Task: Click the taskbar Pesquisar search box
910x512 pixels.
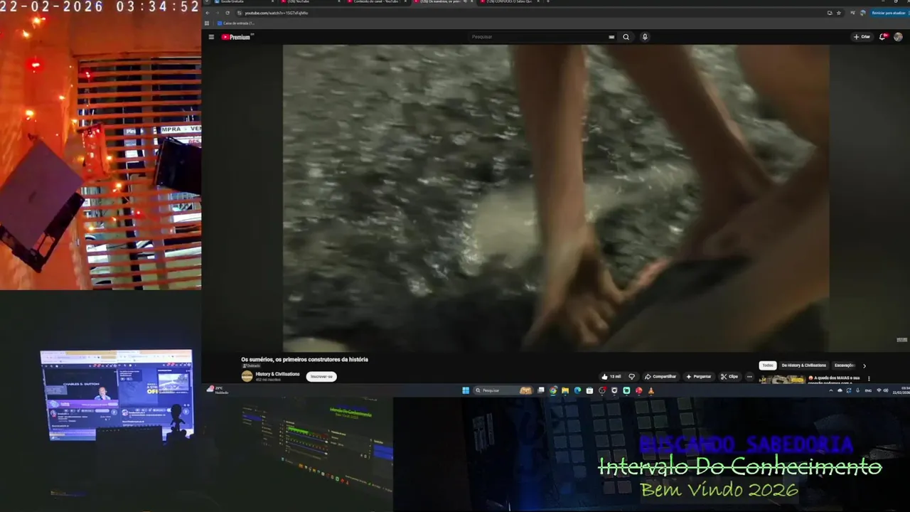Action: pos(503,390)
